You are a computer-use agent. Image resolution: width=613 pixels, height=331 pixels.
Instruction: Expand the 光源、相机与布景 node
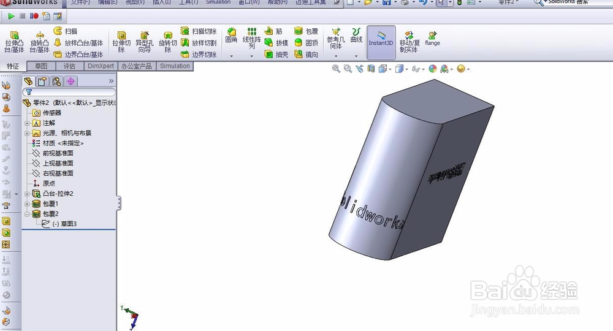(26, 133)
